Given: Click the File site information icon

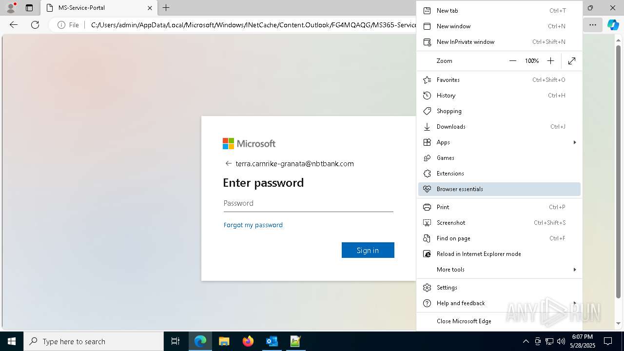Looking at the screenshot, I should (x=68, y=25).
